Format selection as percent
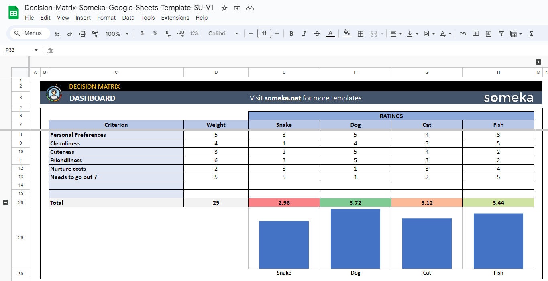Viewport: 548px width, 281px height. coord(155,33)
